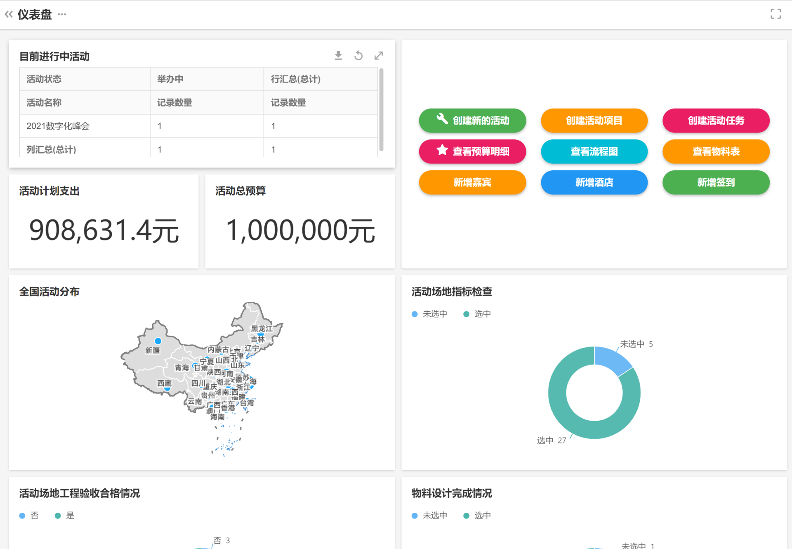792x549 pixels.
Task: Collapse sidebar with double chevron icon
Action: [x=9, y=14]
